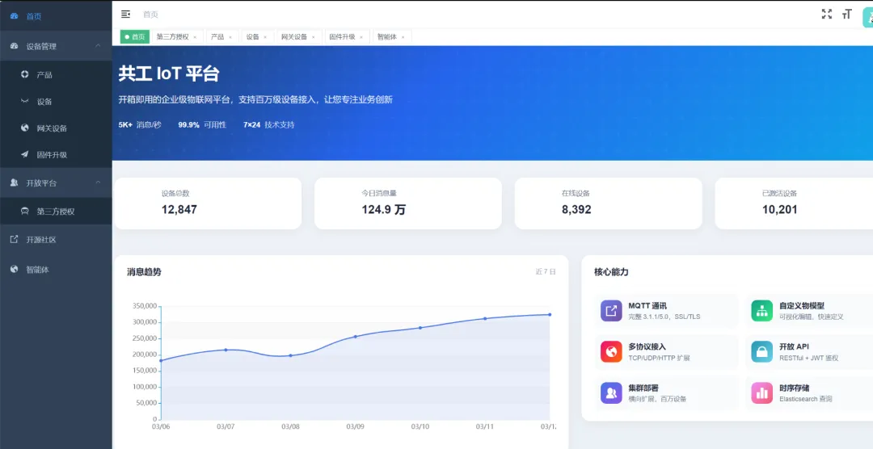Click the 350,000 y-axis label
This screenshot has height=449, width=873.
click(x=145, y=306)
